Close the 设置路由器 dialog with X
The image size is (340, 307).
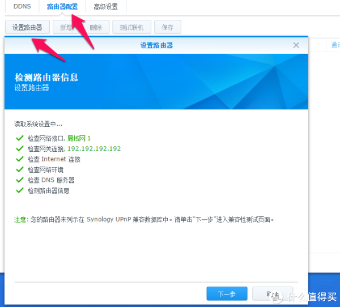pyautogui.click(x=296, y=45)
